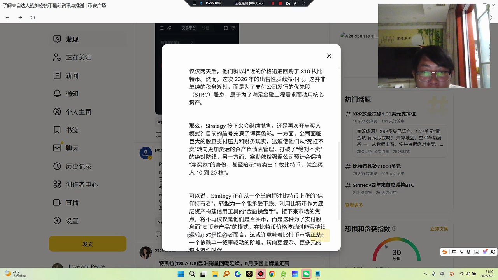Take a screenshot with recorder camera icon
This screenshot has height=280, width=498.
tap(288, 3)
